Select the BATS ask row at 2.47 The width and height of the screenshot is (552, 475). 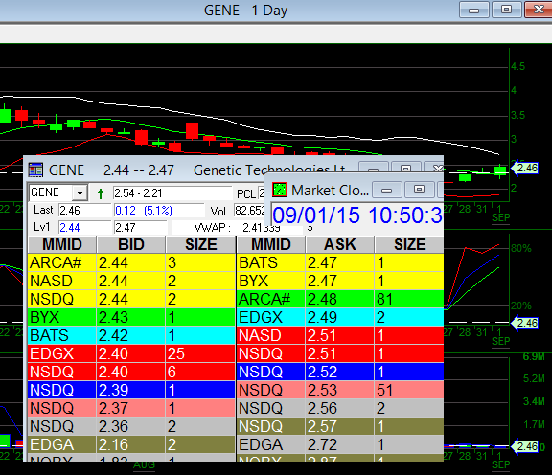coord(340,262)
